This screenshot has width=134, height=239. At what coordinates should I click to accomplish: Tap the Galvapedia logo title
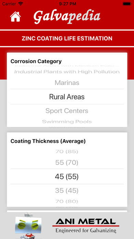tap(67, 16)
